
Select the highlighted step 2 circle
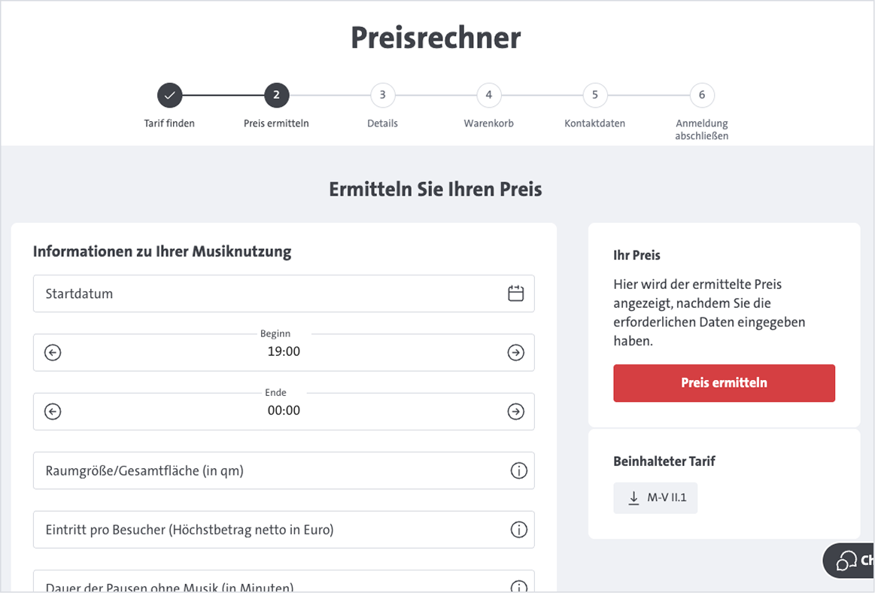click(275, 95)
